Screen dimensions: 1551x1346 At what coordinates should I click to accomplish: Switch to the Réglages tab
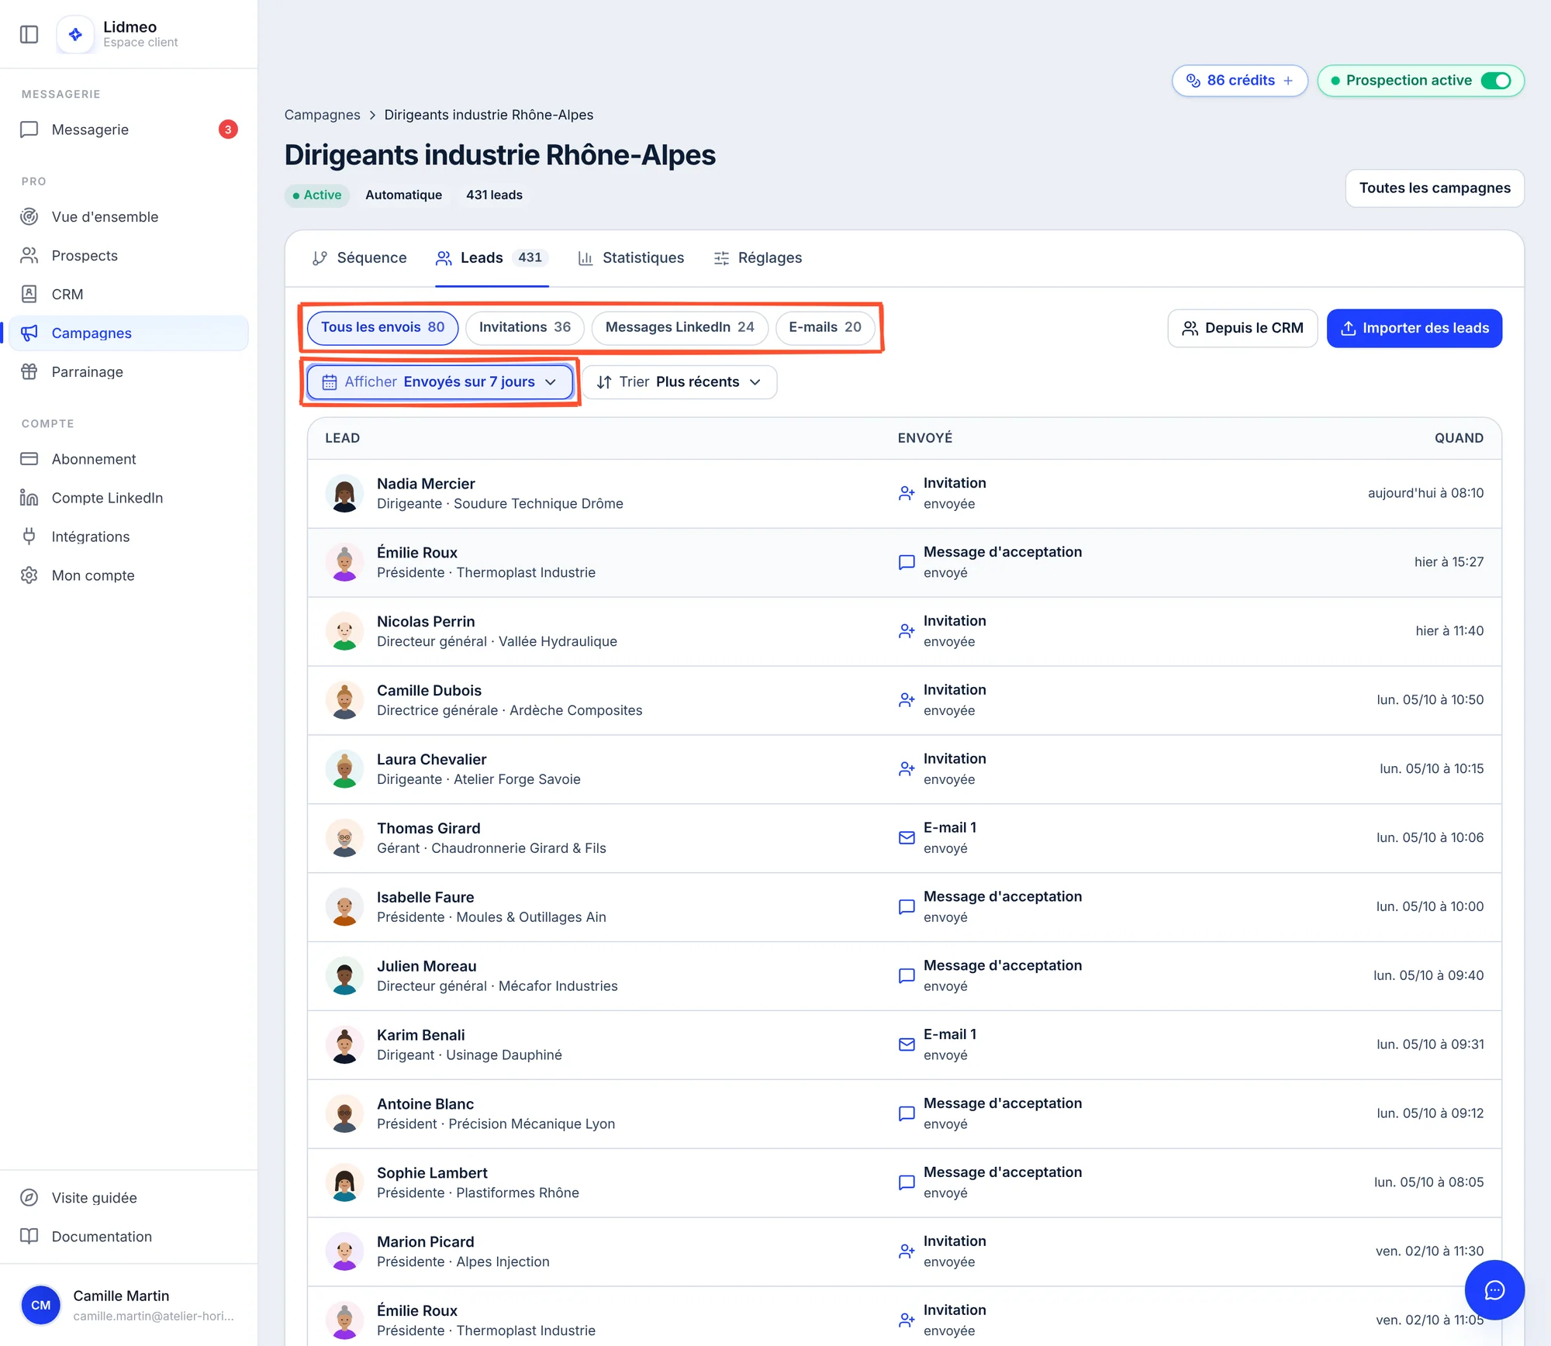[x=758, y=258]
